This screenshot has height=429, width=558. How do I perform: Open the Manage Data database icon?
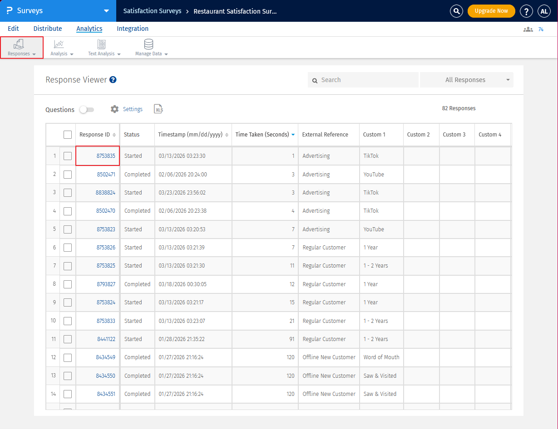(148, 44)
